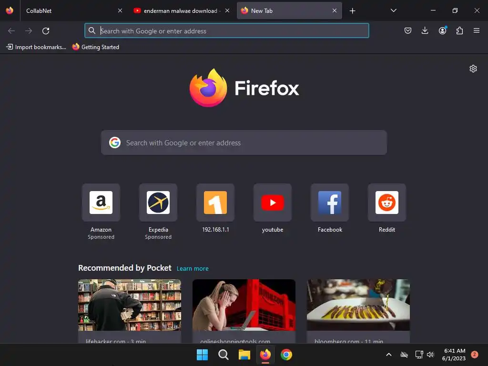The width and height of the screenshot is (488, 366).
Task: Click the Firefox View icon in tab bar
Action: (x=10, y=10)
